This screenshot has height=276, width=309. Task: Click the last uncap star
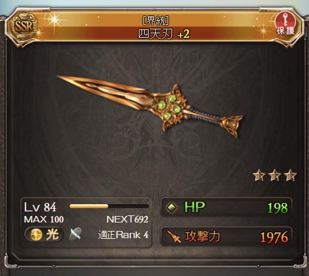(x=290, y=176)
